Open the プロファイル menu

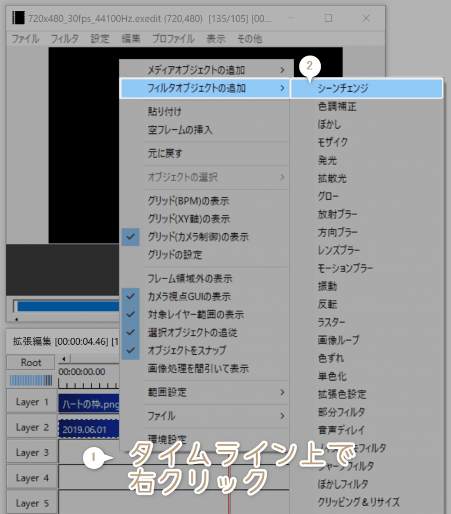tap(173, 39)
